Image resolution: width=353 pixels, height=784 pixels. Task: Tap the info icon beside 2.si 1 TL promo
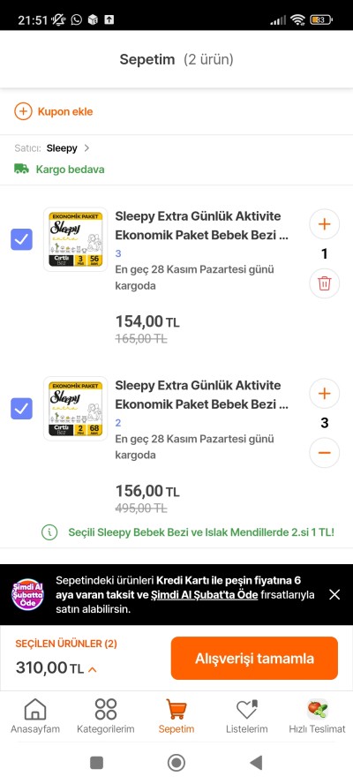click(49, 532)
